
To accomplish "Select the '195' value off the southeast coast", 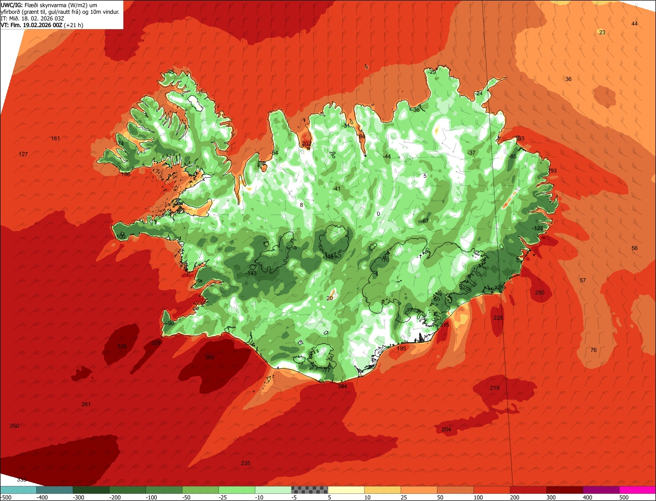I will click(x=401, y=348).
